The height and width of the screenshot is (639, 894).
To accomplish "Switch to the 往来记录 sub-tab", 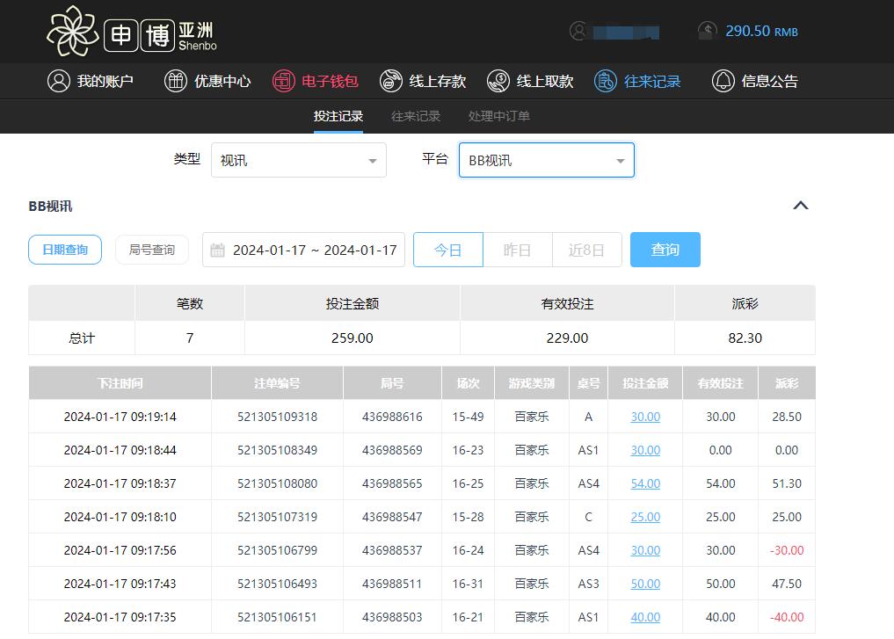I will point(416,116).
